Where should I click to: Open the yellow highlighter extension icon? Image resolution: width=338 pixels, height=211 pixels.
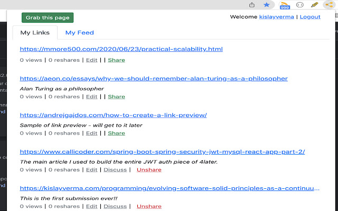315,5
